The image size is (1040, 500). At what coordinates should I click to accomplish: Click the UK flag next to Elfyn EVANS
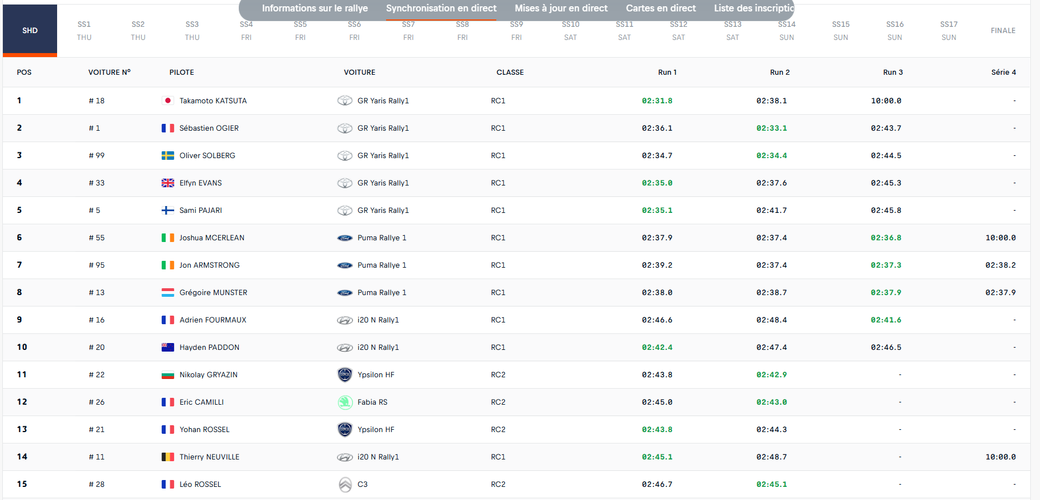[x=167, y=183]
